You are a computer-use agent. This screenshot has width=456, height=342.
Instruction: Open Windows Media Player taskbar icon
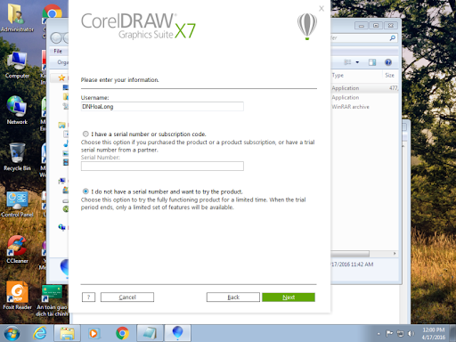coord(94,333)
